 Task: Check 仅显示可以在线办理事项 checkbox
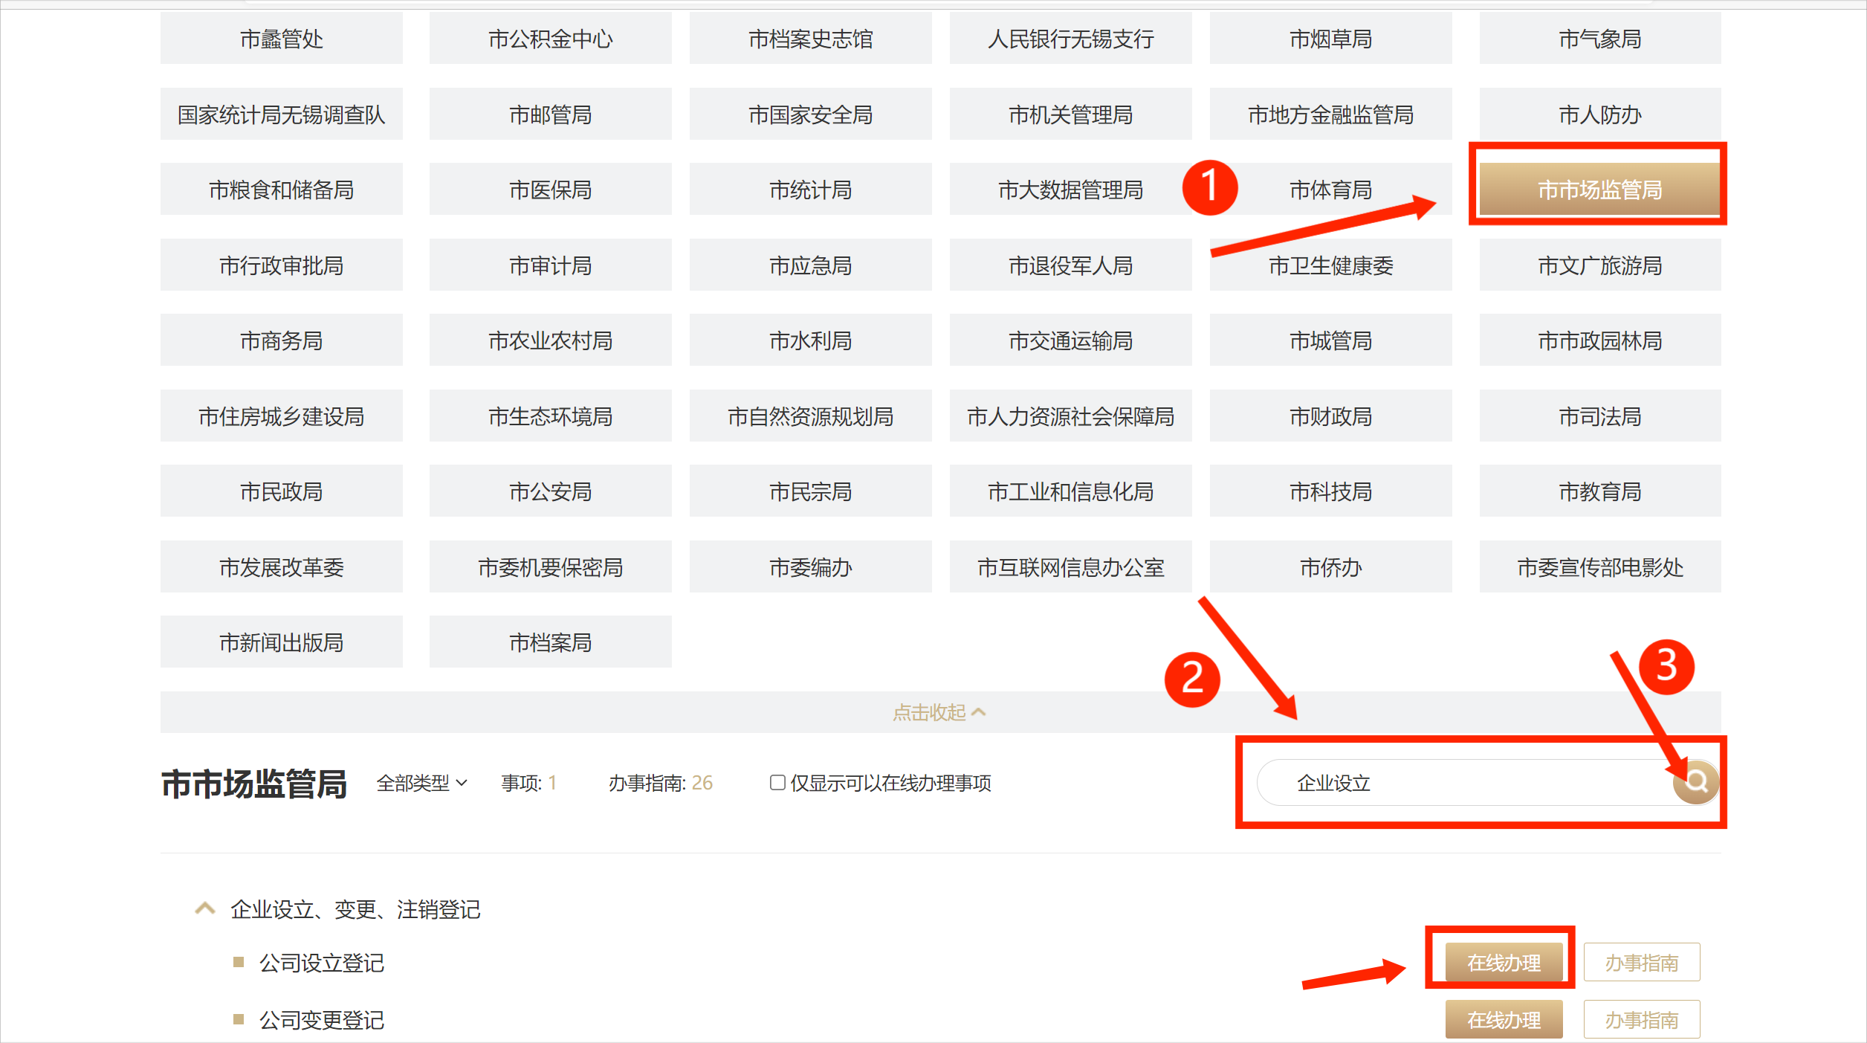(777, 783)
